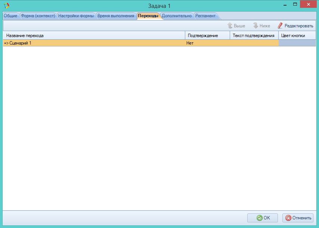The width and height of the screenshot is (319, 228).
Task: Click the application logo in the title bar
Action: coord(7,6)
